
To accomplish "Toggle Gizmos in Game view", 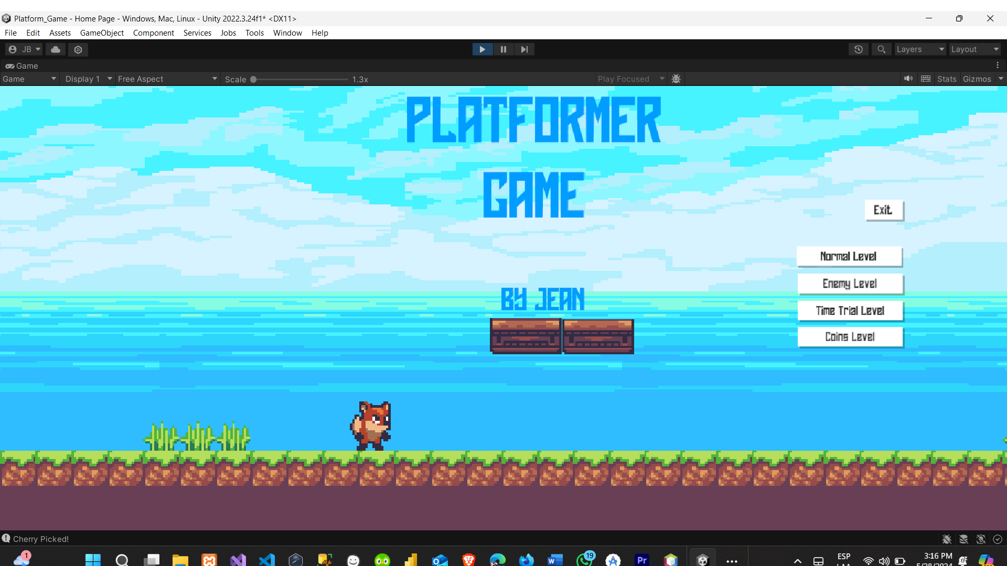I will coord(977,79).
